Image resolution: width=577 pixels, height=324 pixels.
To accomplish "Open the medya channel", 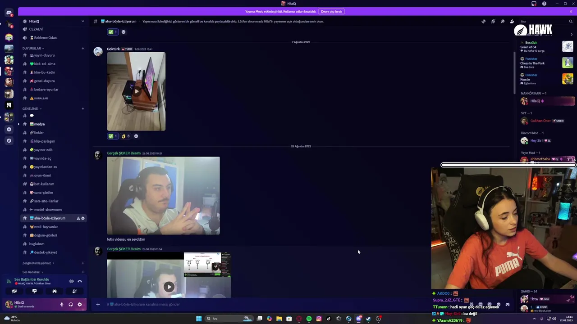I will coord(53,124).
